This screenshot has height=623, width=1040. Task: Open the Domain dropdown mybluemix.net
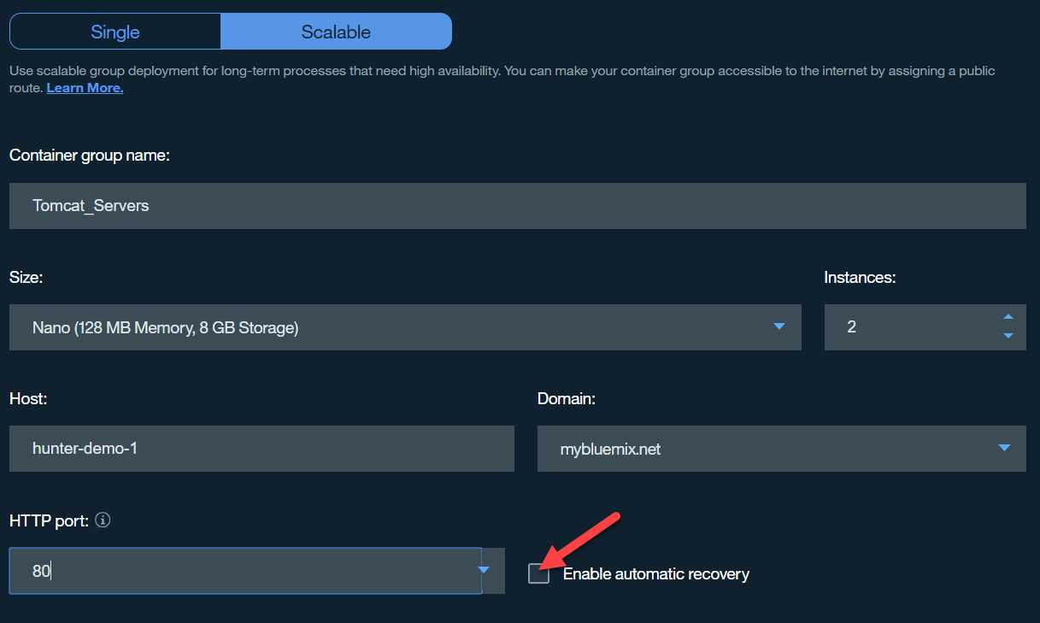(781, 449)
